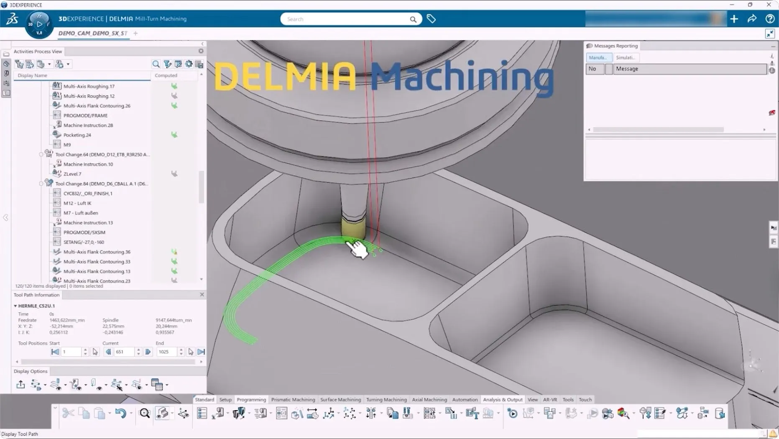Click the plus icon in the top bar
779x439 pixels.
tap(734, 19)
